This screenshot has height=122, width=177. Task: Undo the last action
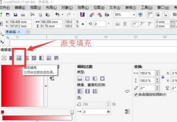[58, 14]
